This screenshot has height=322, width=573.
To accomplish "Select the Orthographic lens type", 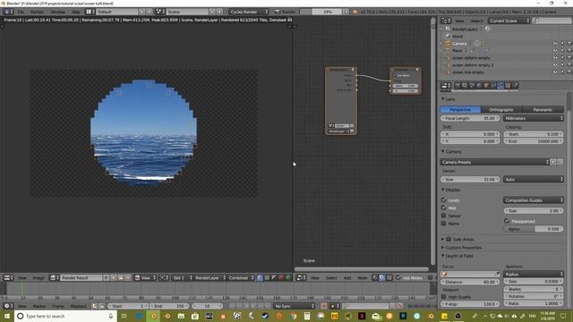I will pos(501,109).
